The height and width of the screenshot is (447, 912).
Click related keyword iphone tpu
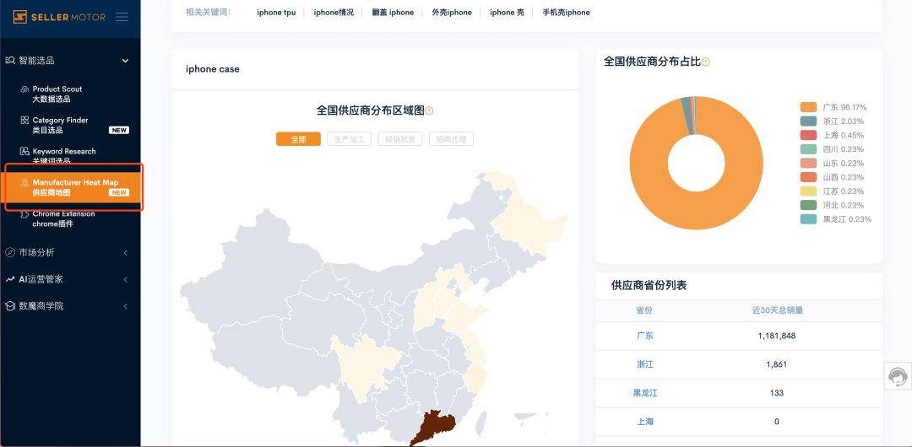(x=276, y=12)
